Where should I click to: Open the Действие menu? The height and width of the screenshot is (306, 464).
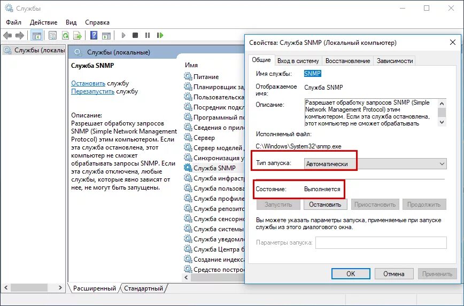(x=43, y=22)
